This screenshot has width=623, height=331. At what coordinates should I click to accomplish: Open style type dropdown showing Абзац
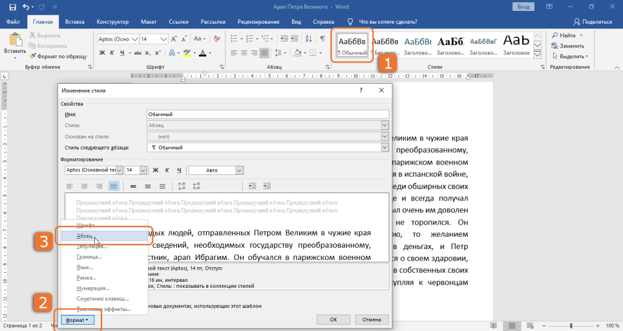(x=385, y=125)
